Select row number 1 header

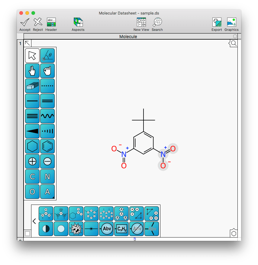[20, 44]
